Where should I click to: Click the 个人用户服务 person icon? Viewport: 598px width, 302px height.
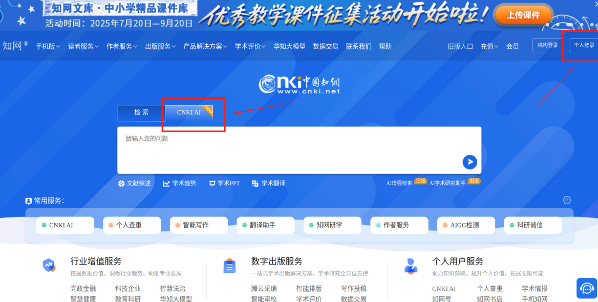point(411,266)
